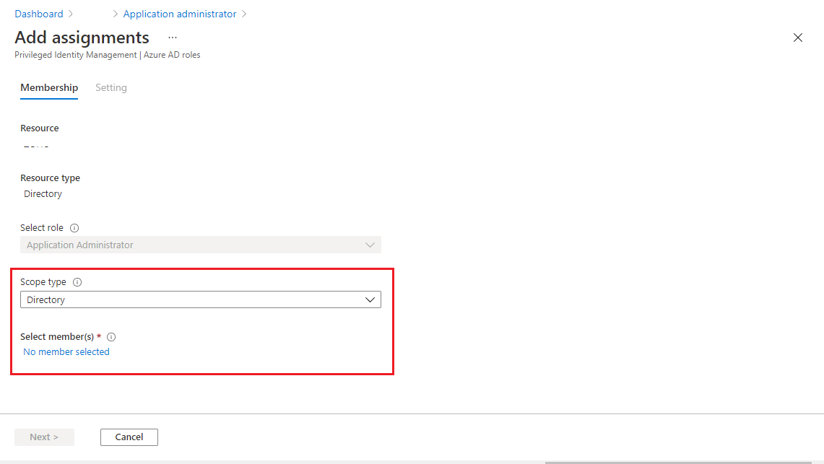Click the dropdown arrow on the Scope type field
The height and width of the screenshot is (464, 824).
click(x=370, y=299)
